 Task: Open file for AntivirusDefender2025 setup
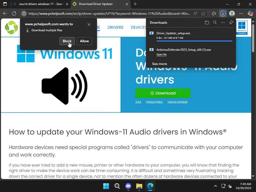coord(161,54)
